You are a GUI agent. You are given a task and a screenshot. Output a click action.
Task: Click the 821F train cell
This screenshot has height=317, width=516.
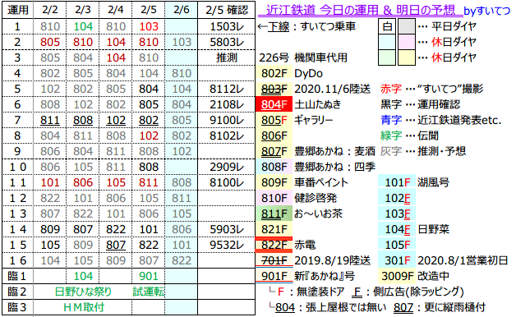tap(274, 229)
